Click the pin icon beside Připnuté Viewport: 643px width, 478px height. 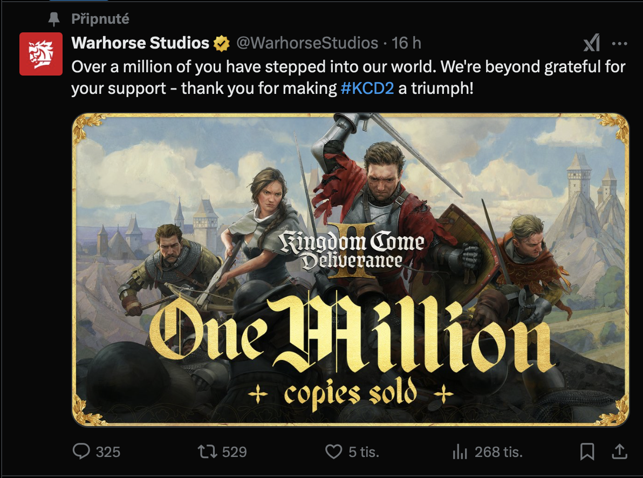pyautogui.click(x=53, y=20)
